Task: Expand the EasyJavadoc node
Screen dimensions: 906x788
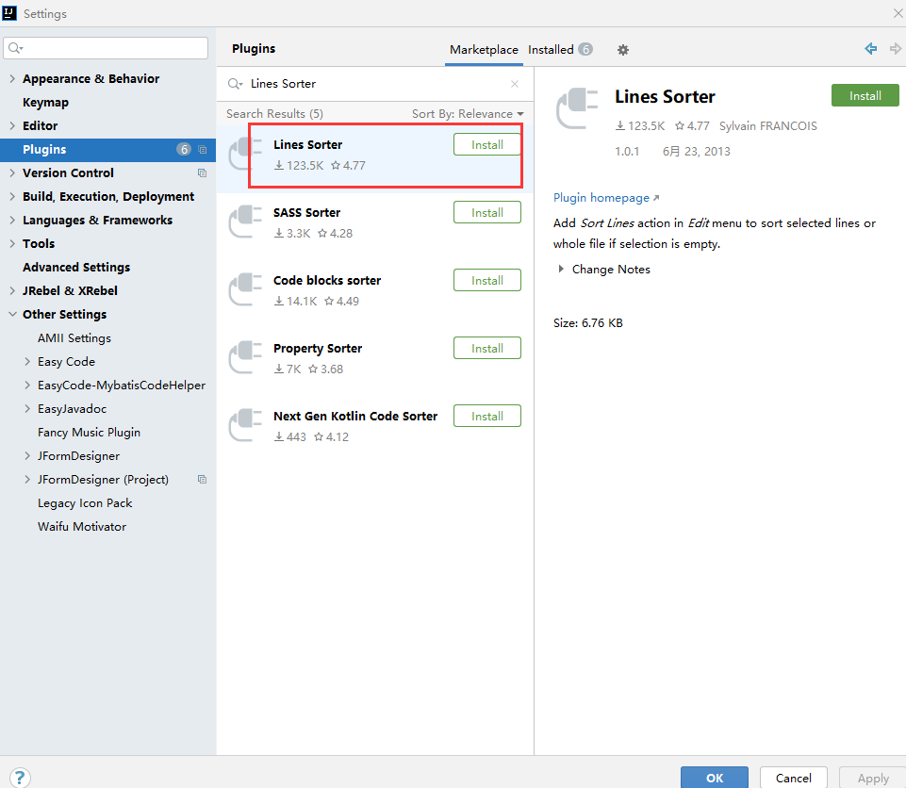Action: pyautogui.click(x=27, y=409)
